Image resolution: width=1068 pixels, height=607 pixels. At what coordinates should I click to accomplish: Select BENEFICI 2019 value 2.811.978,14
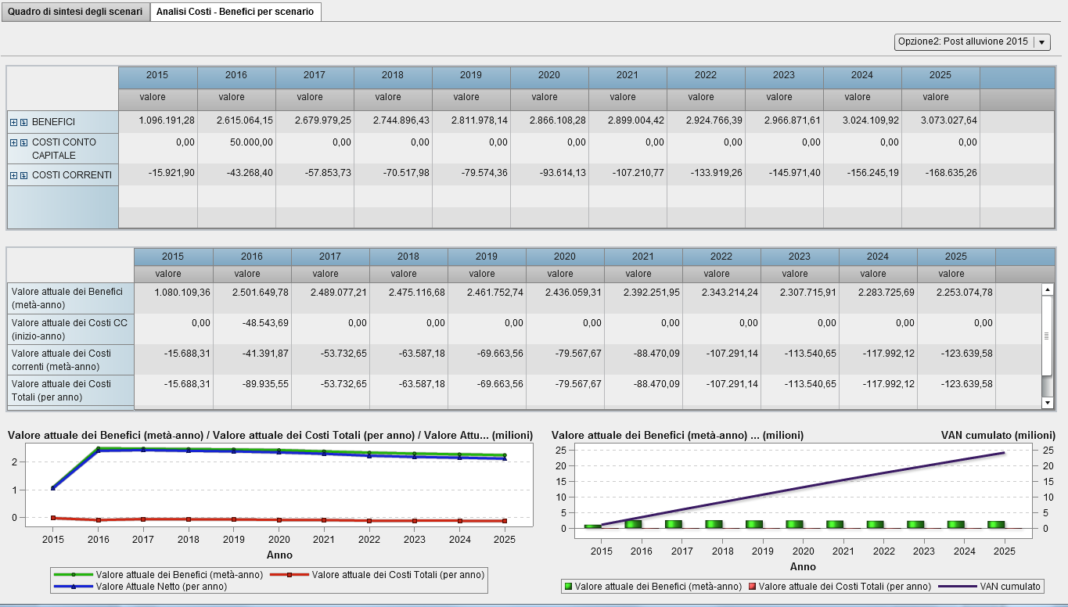tap(471, 120)
